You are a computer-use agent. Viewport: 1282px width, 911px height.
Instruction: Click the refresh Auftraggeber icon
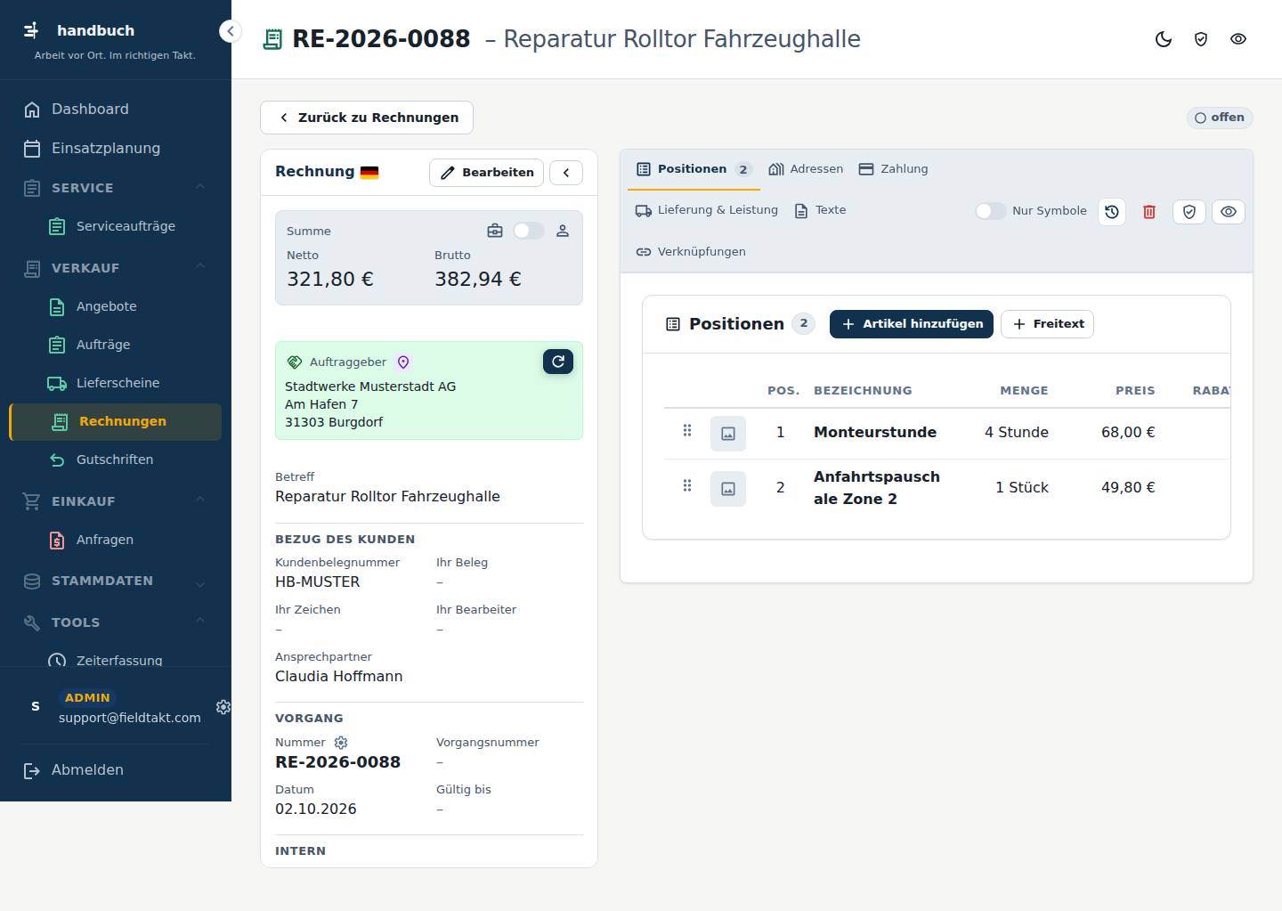coord(558,362)
